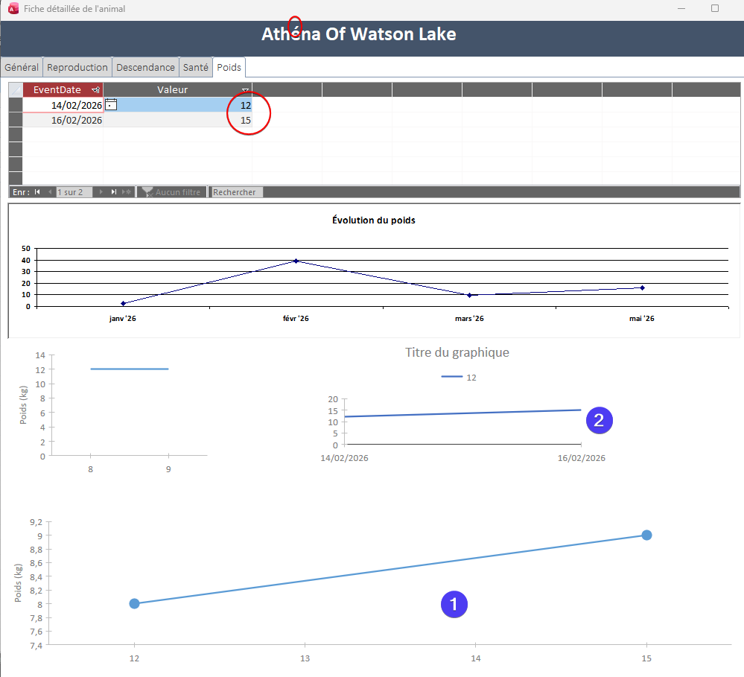Select the Santé tab
The width and height of the screenshot is (744, 677).
(195, 67)
